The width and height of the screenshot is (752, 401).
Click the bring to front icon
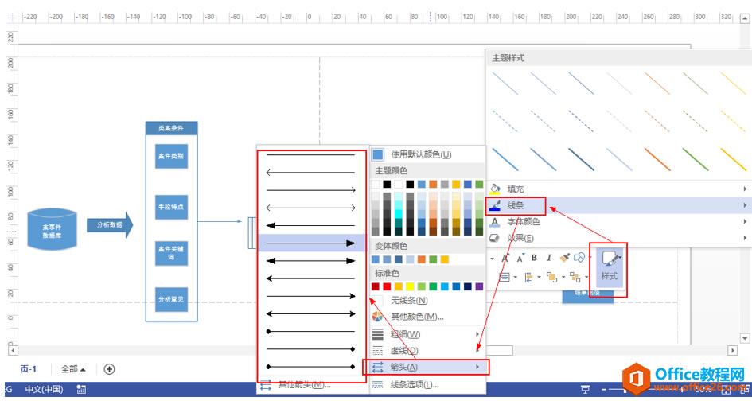(x=552, y=277)
